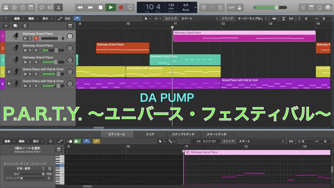
Task: Expand track 4 Grand Piano with Pad & Choir
Action: [9, 72]
